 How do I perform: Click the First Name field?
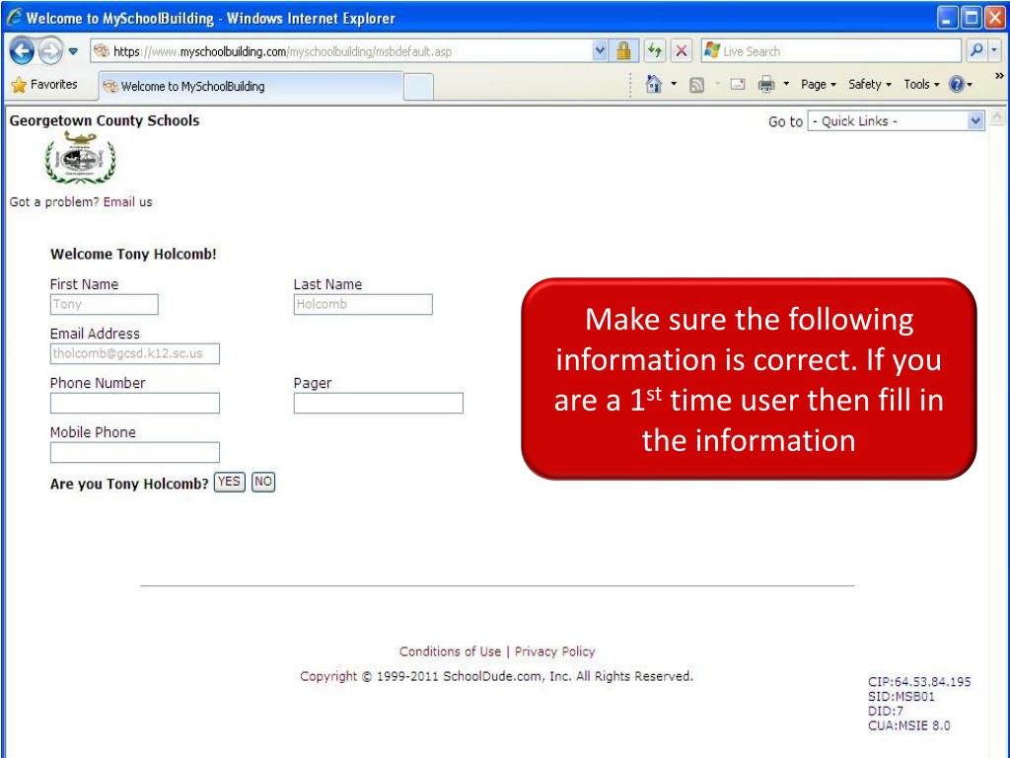pyautogui.click(x=105, y=304)
